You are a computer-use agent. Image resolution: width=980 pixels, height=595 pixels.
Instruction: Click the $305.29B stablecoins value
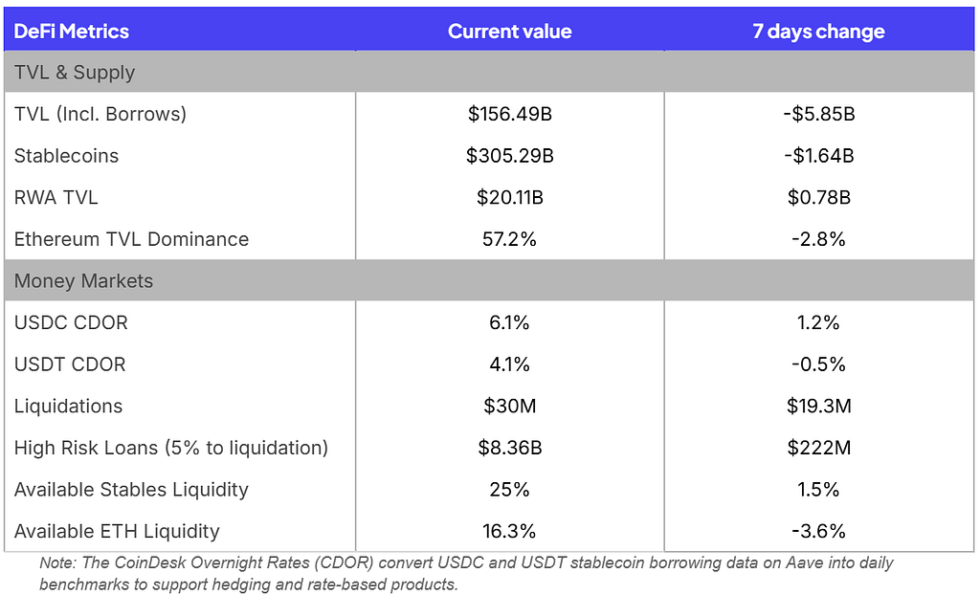[509, 156]
